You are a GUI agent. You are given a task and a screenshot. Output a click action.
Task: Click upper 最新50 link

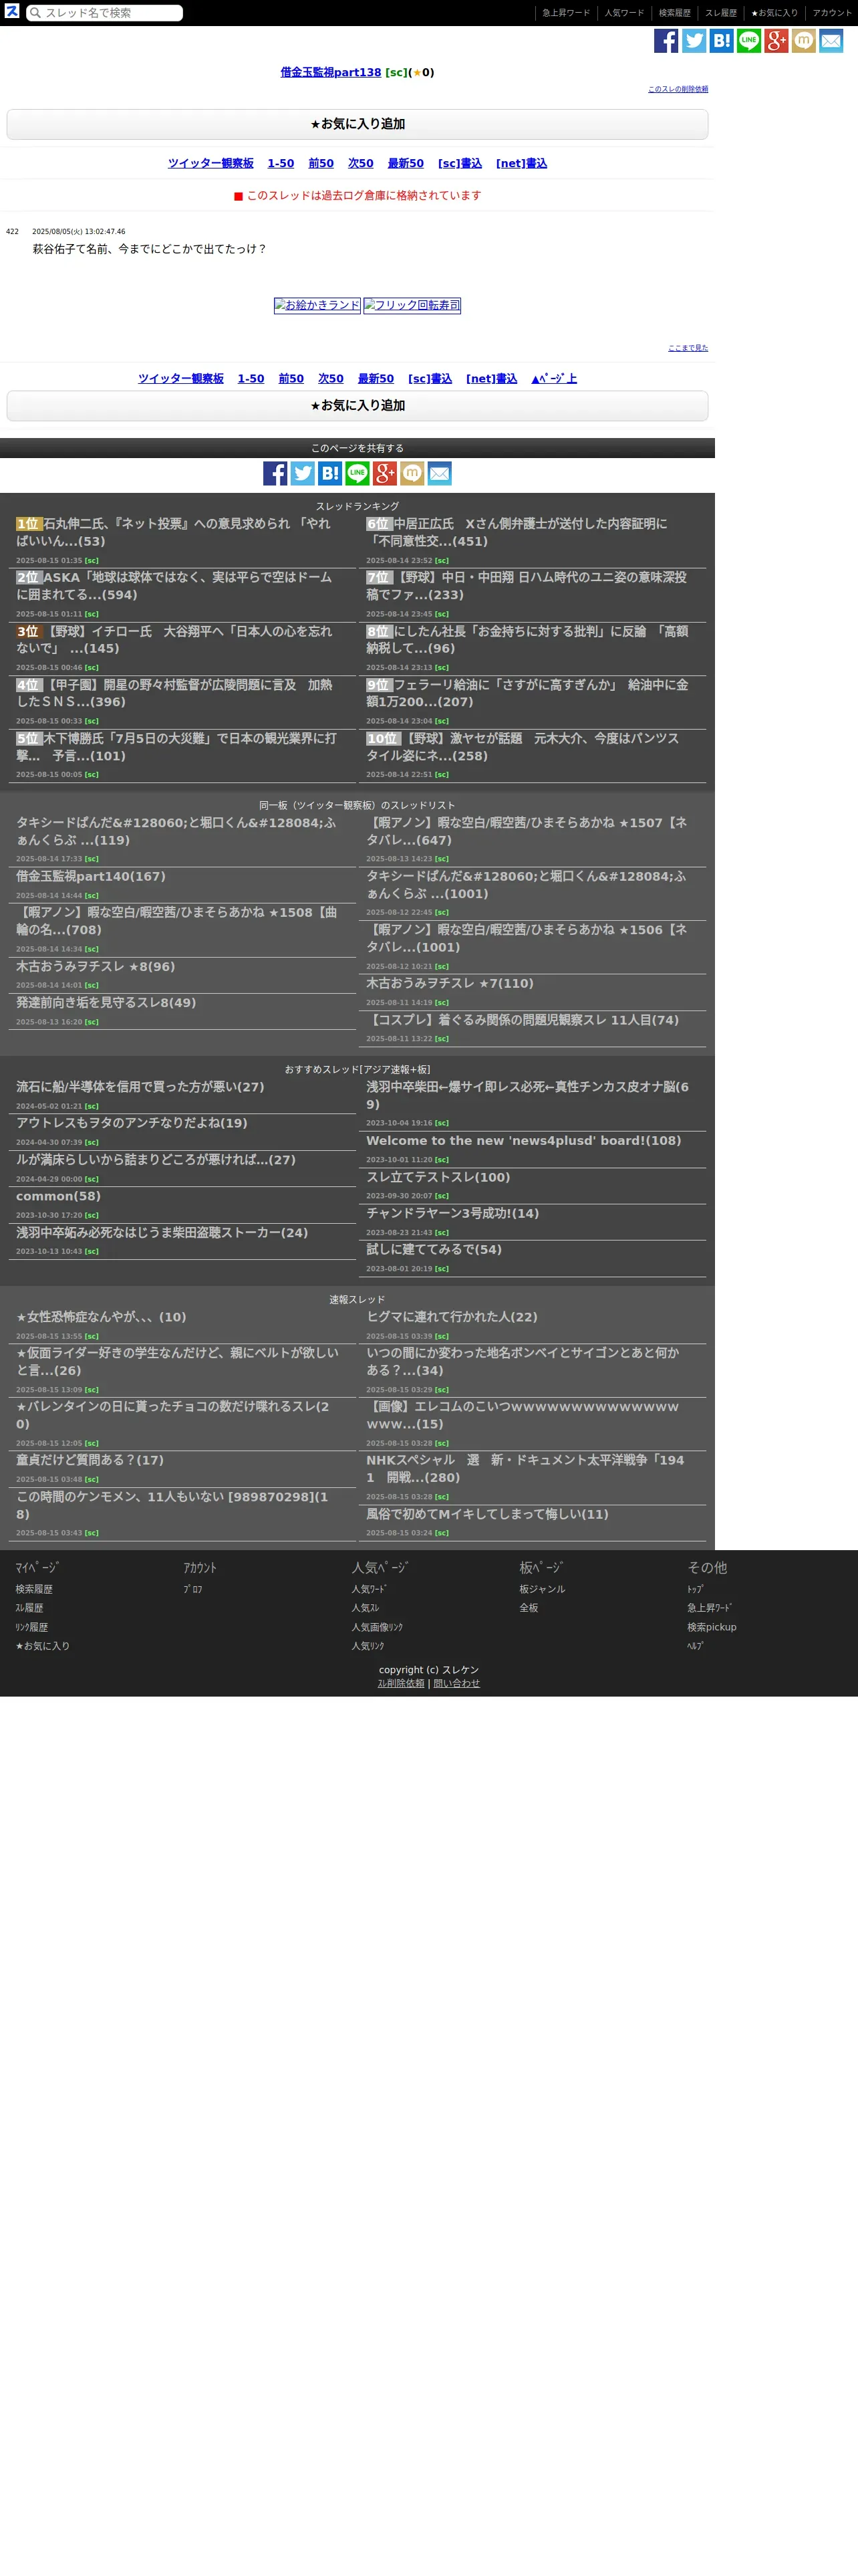pyautogui.click(x=406, y=163)
